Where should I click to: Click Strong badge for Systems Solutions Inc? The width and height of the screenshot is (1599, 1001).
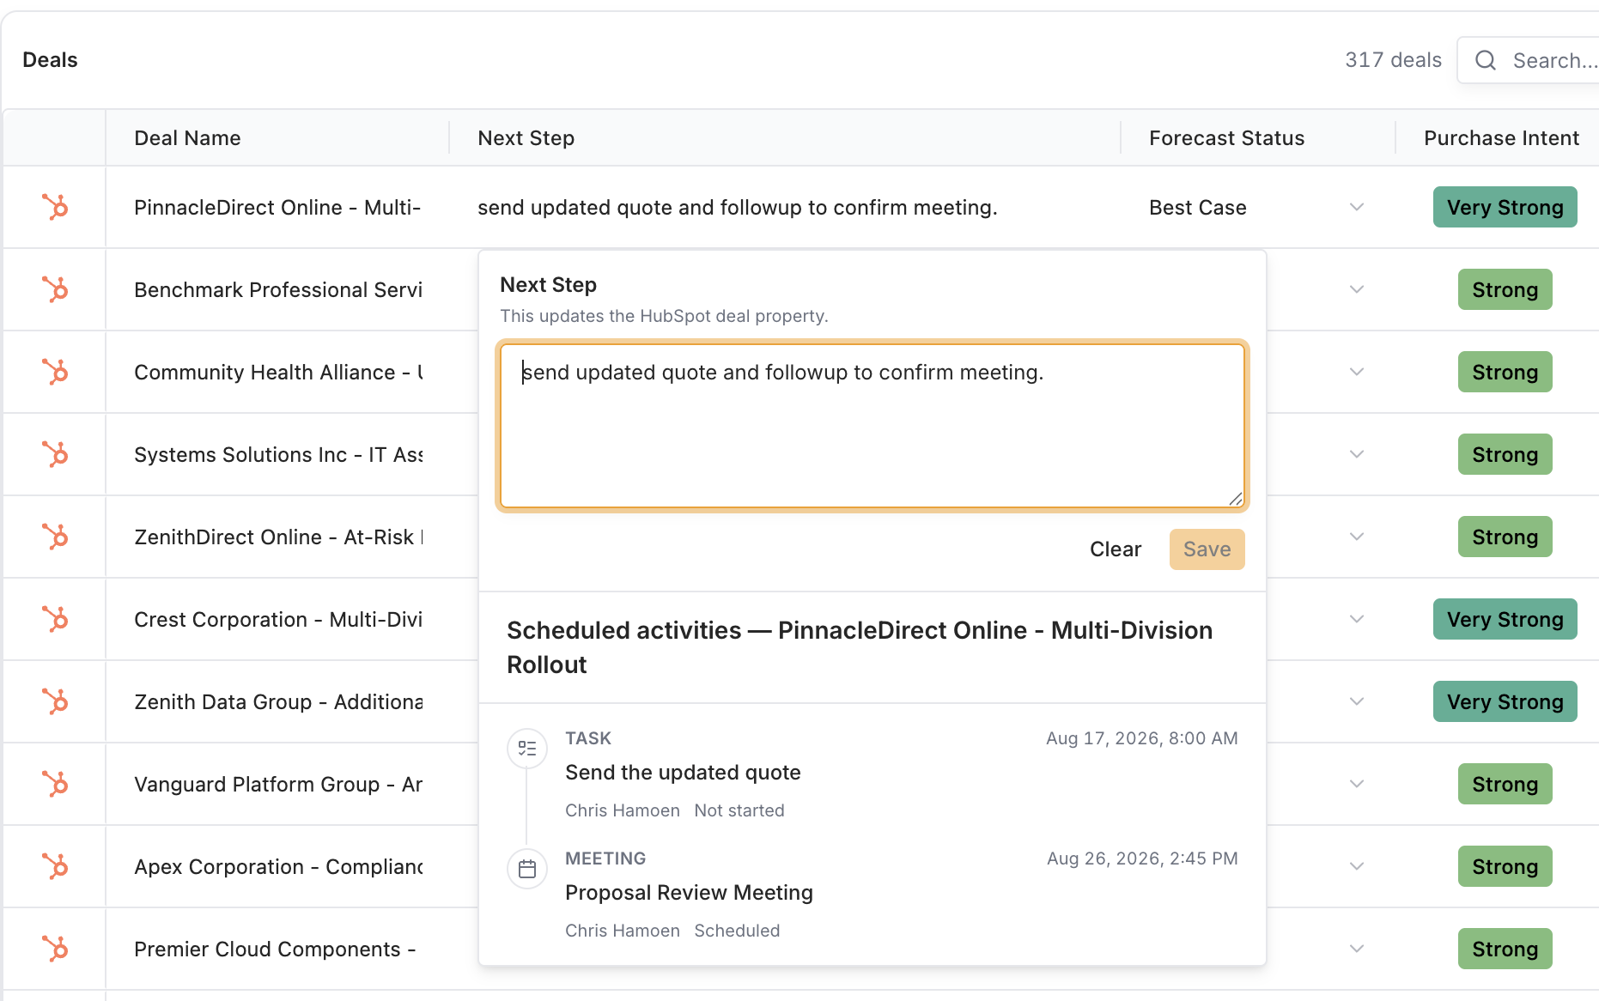1505,454
